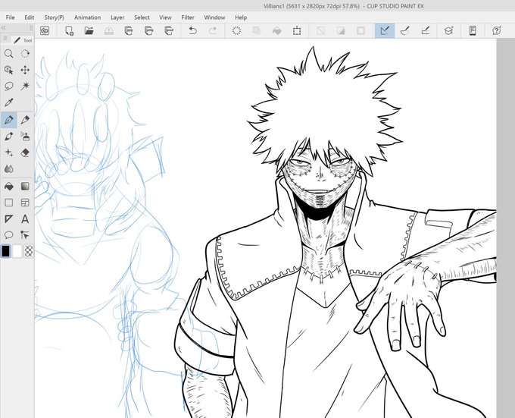This screenshot has height=418, width=515.
Task: Click the Undo arrow in command bar
Action: point(193,31)
